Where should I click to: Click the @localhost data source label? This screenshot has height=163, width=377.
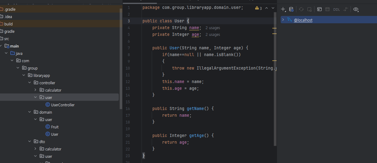pos(303,20)
